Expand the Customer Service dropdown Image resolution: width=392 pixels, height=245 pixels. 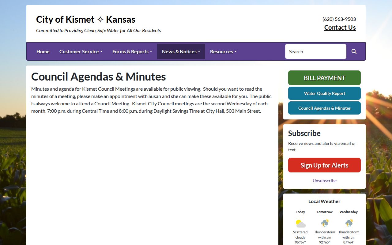click(x=81, y=51)
